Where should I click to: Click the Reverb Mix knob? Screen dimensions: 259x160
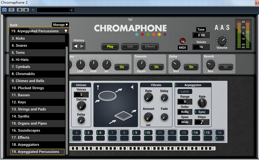click(211, 64)
